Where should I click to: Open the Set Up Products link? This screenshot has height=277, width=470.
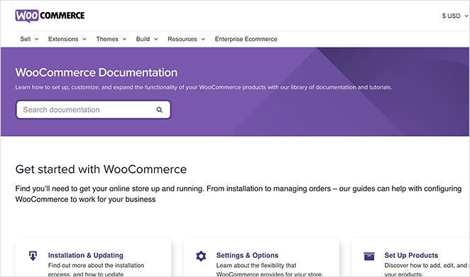click(411, 256)
